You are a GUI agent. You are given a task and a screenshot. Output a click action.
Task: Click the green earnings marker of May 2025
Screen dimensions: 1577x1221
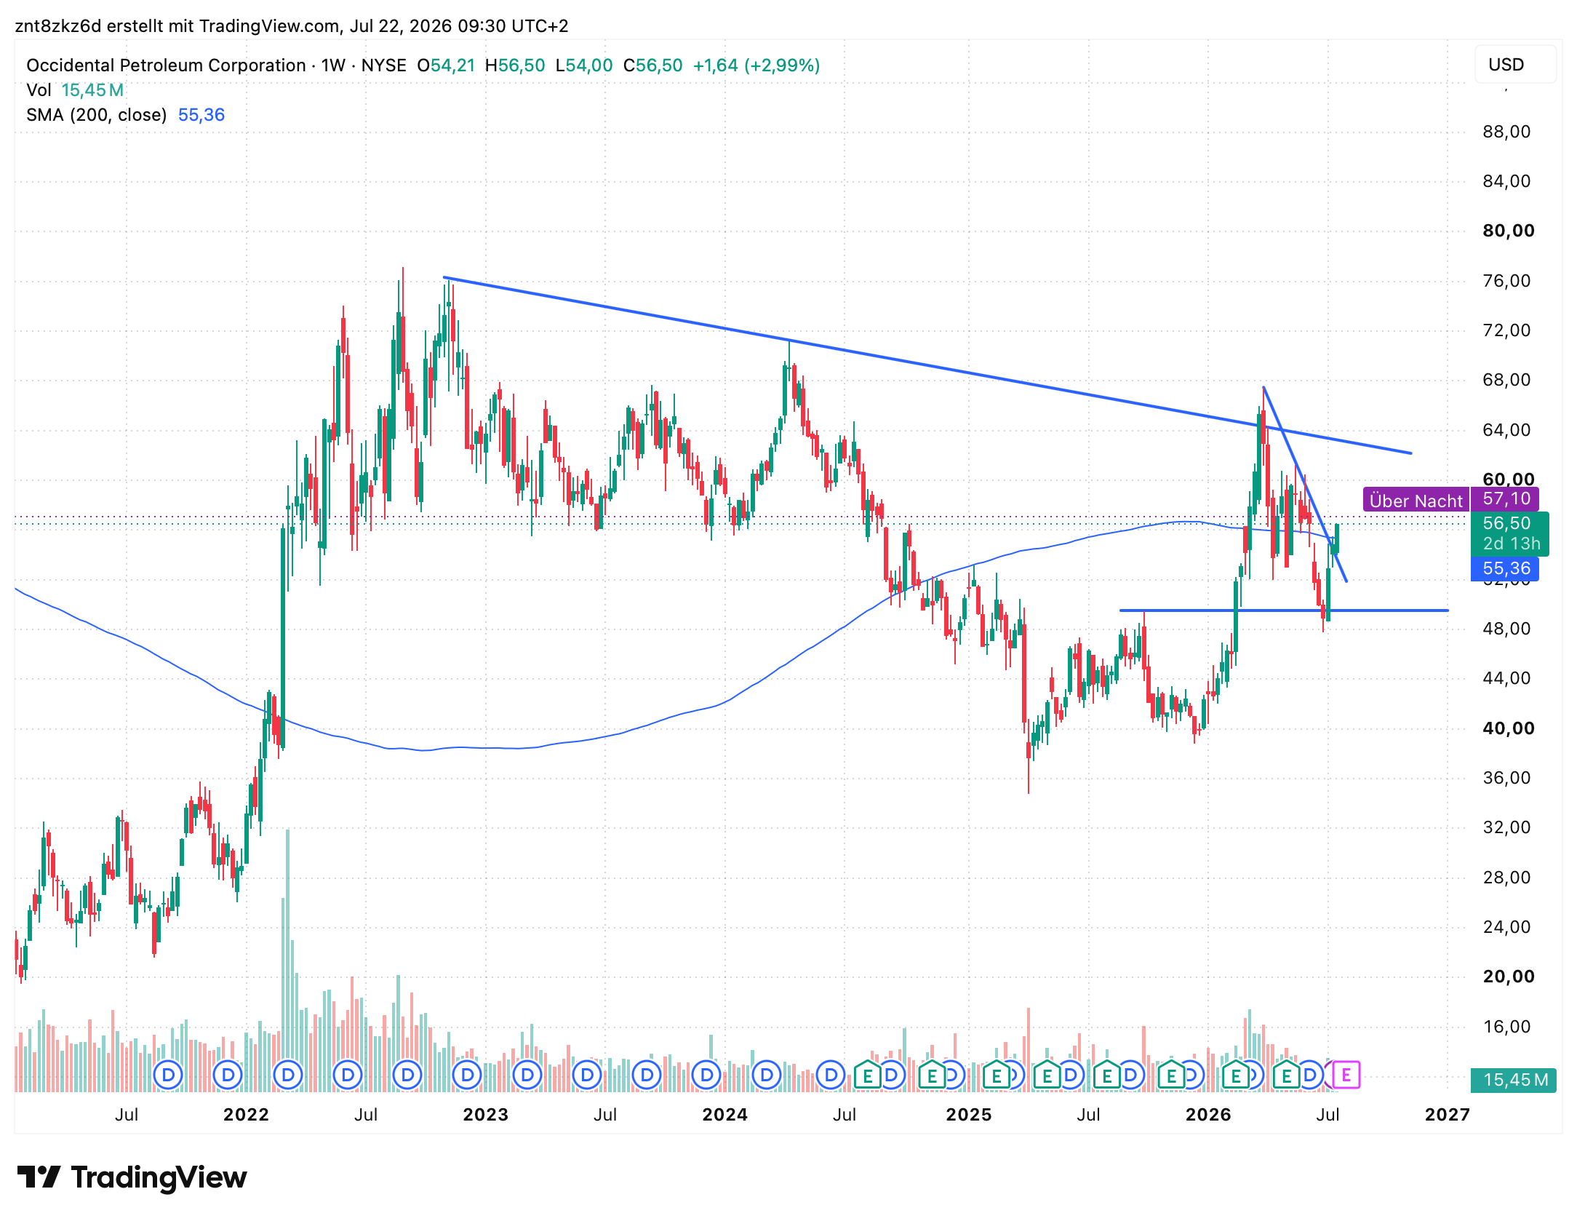pyautogui.click(x=1047, y=1074)
